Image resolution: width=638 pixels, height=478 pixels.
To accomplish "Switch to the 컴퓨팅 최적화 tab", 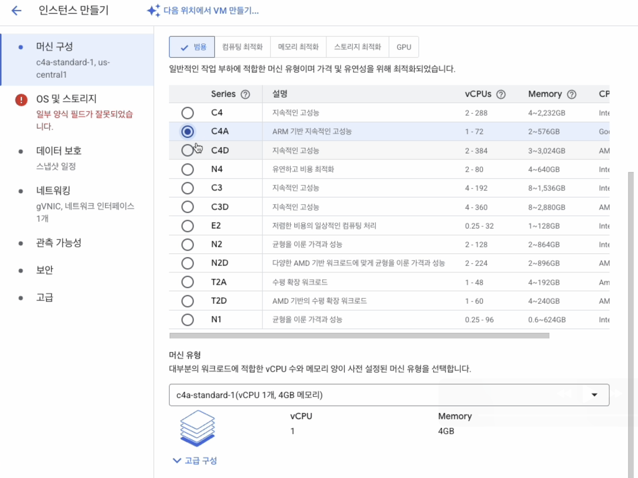I will 243,47.
